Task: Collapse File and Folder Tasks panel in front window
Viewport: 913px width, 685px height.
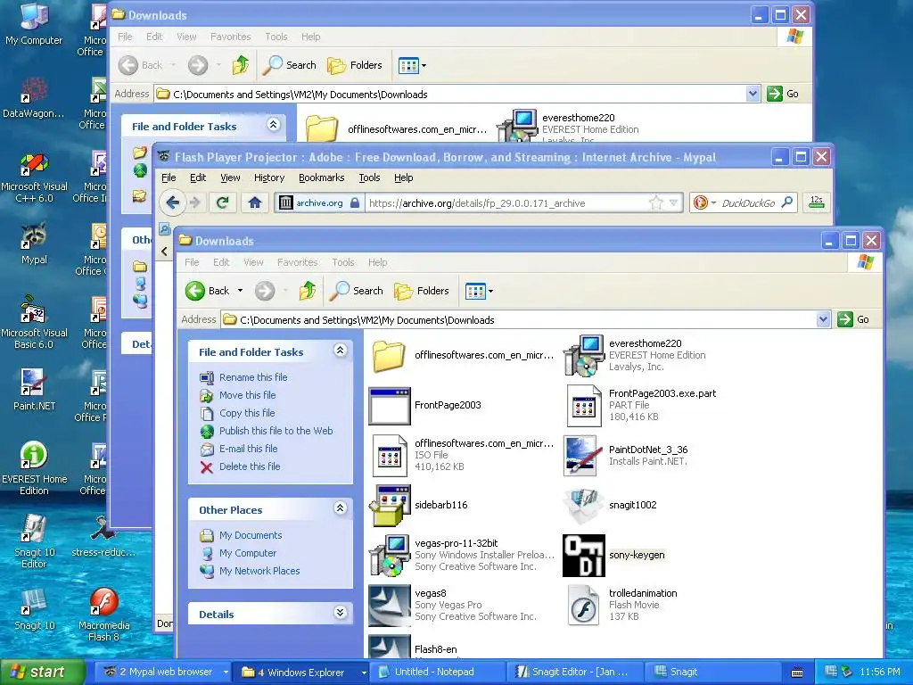Action: click(x=340, y=350)
